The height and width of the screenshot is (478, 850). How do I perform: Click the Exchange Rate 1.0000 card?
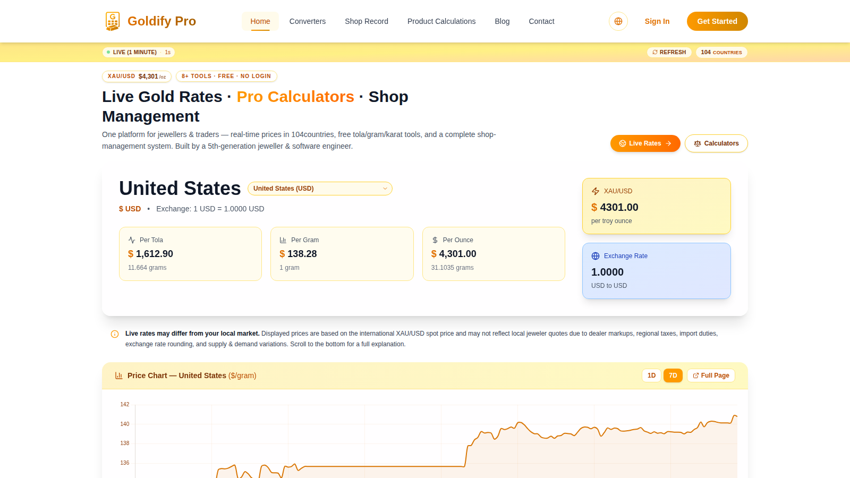tap(657, 271)
